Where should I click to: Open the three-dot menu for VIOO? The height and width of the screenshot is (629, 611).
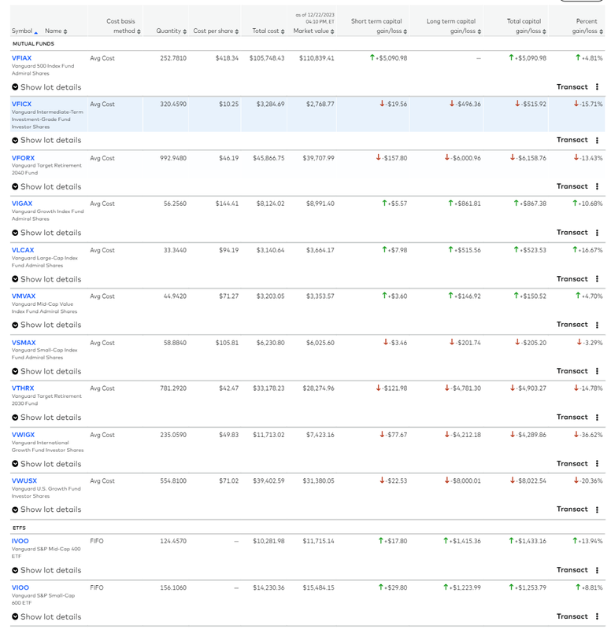point(597,616)
